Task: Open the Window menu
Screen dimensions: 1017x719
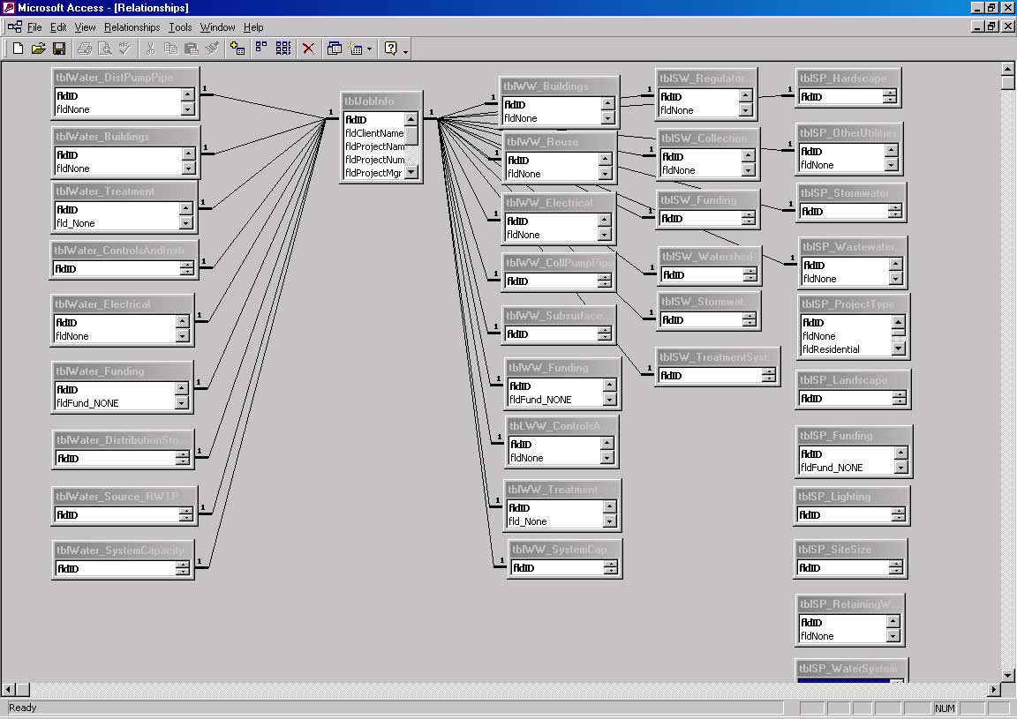Action: [217, 27]
